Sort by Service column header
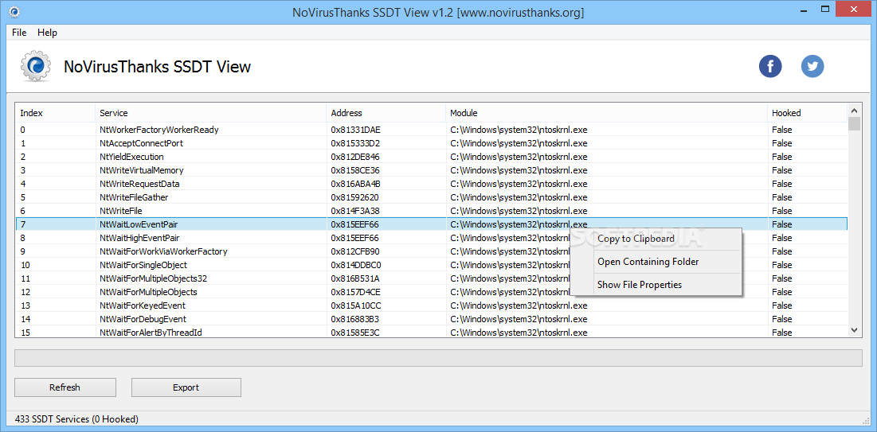877x432 pixels. pos(210,113)
